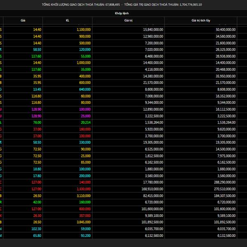Select value cell 12,960,000.00
The width and height of the screenshot is (247, 247).
point(153,36)
